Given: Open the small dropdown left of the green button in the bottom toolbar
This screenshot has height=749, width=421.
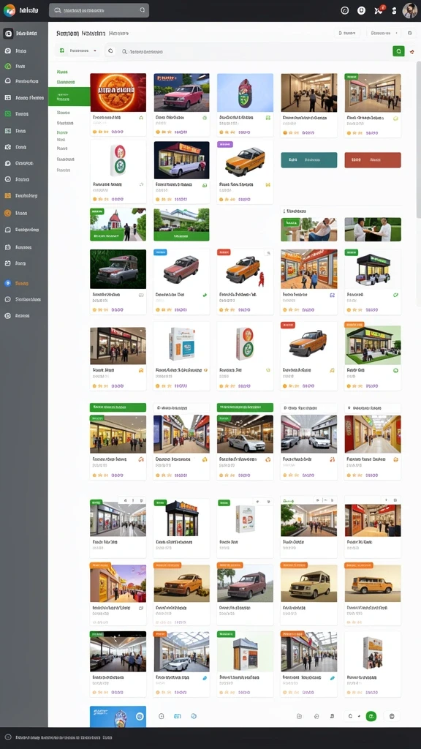Looking at the screenshot, I should pos(354,716).
